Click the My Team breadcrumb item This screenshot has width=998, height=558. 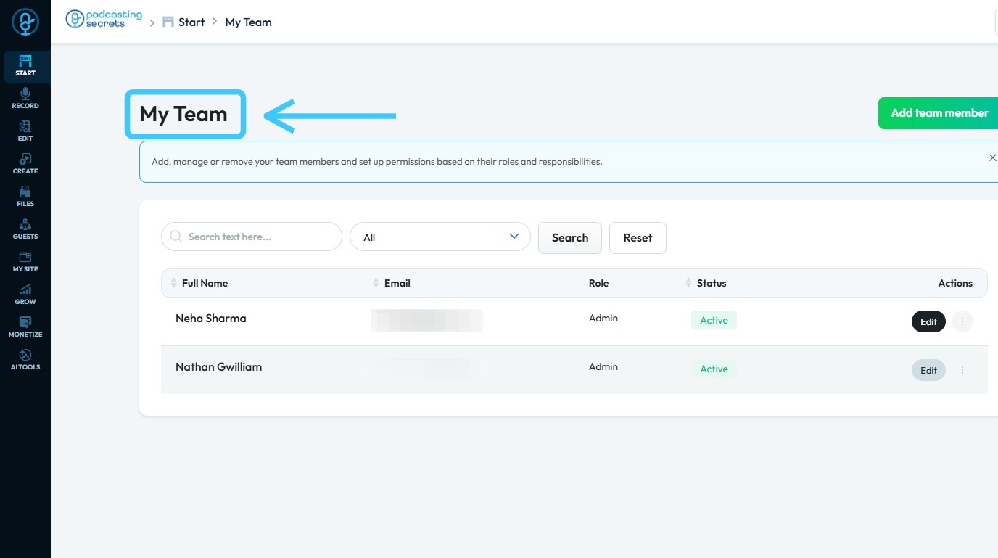click(x=249, y=22)
